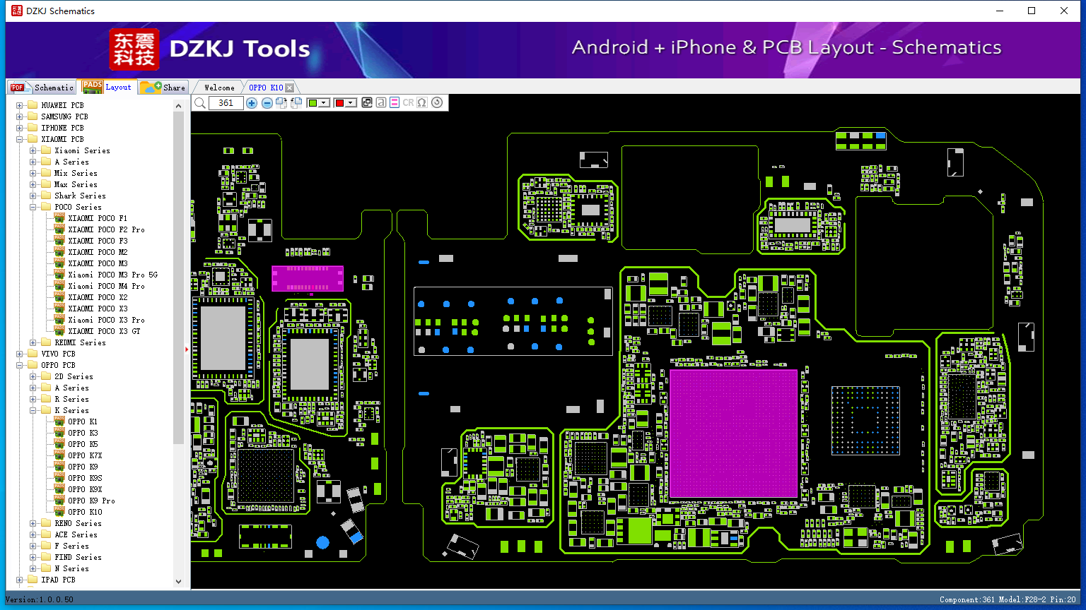Click the first rotate-board icon after zoom out
Image resolution: width=1086 pixels, height=610 pixels.
tap(281, 103)
